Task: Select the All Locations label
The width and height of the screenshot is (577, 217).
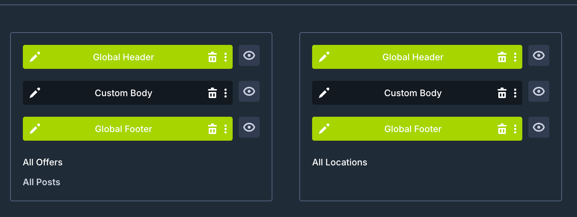Action: pyautogui.click(x=340, y=162)
